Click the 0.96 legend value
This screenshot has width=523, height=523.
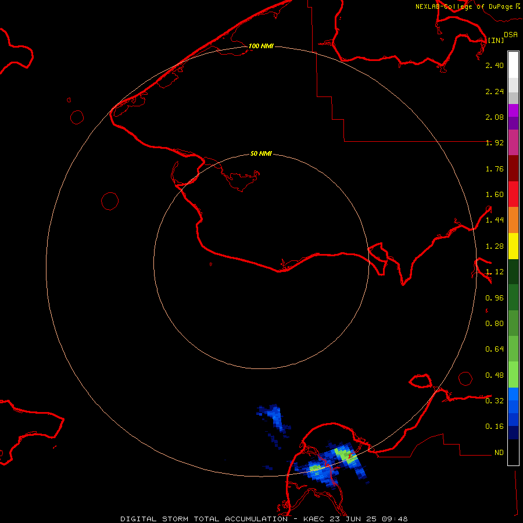click(495, 298)
